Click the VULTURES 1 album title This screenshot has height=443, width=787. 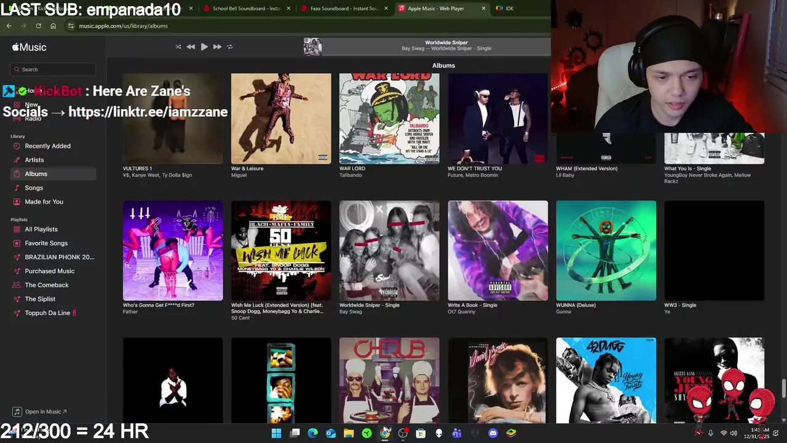[x=138, y=169]
